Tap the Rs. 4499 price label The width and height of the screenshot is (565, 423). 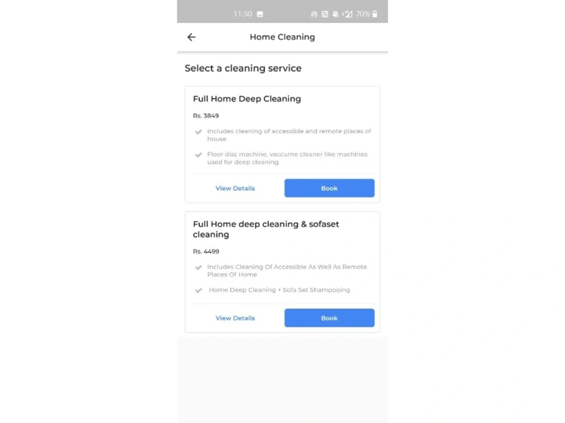pyautogui.click(x=206, y=252)
